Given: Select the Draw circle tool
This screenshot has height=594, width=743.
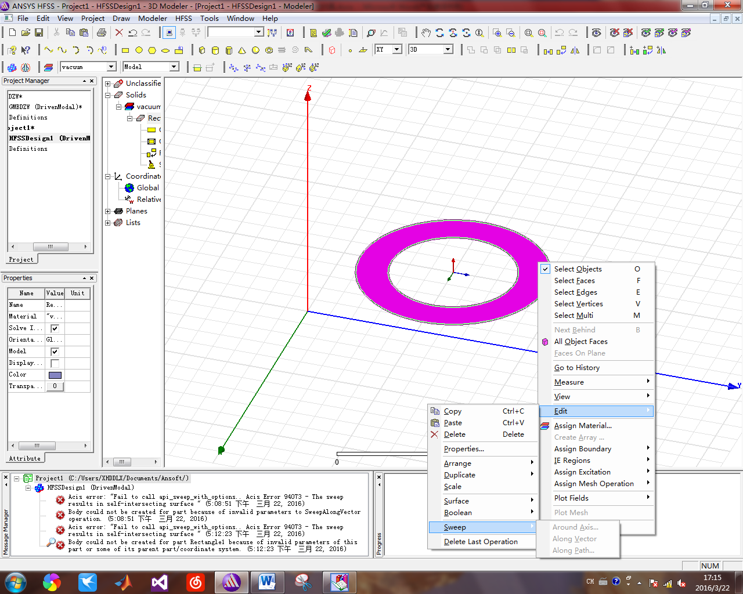Looking at the screenshot, I should point(139,50).
